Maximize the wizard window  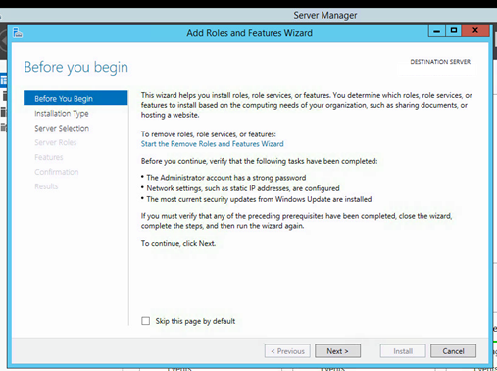click(454, 31)
